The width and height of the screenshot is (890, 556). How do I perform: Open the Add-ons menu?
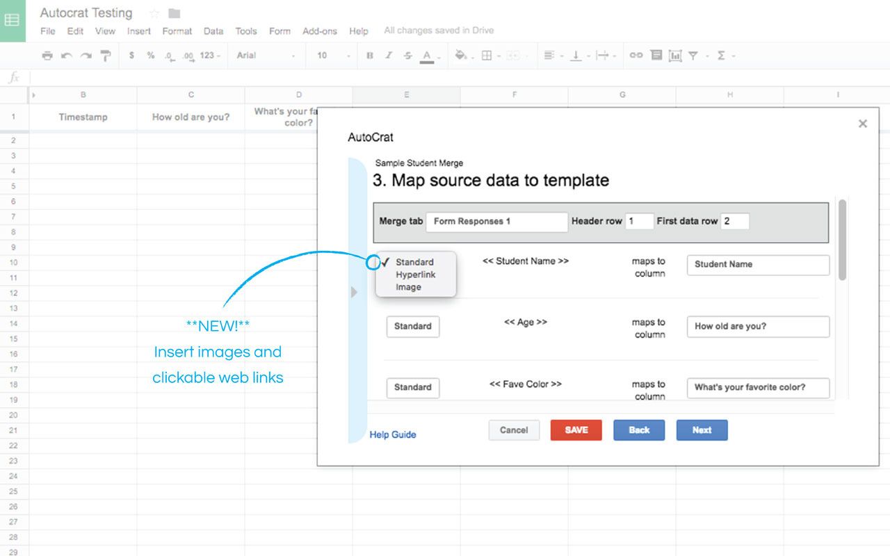click(x=320, y=31)
